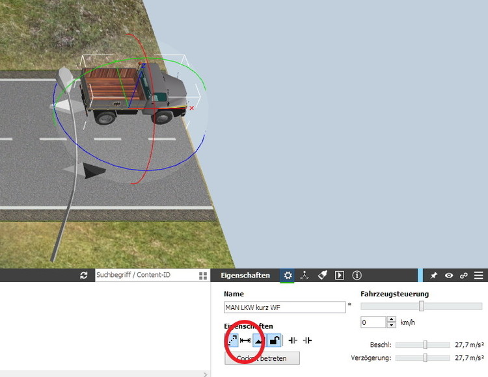The width and height of the screenshot is (488, 377).
Task: Click the link chain icon
Action: (464, 276)
